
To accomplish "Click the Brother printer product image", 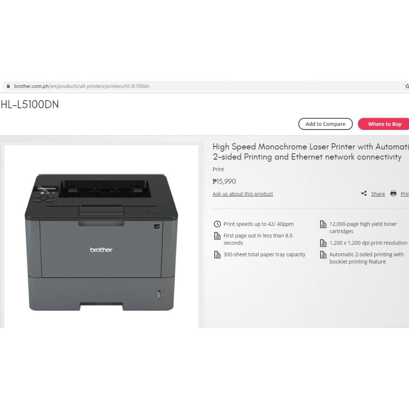I will tap(101, 242).
